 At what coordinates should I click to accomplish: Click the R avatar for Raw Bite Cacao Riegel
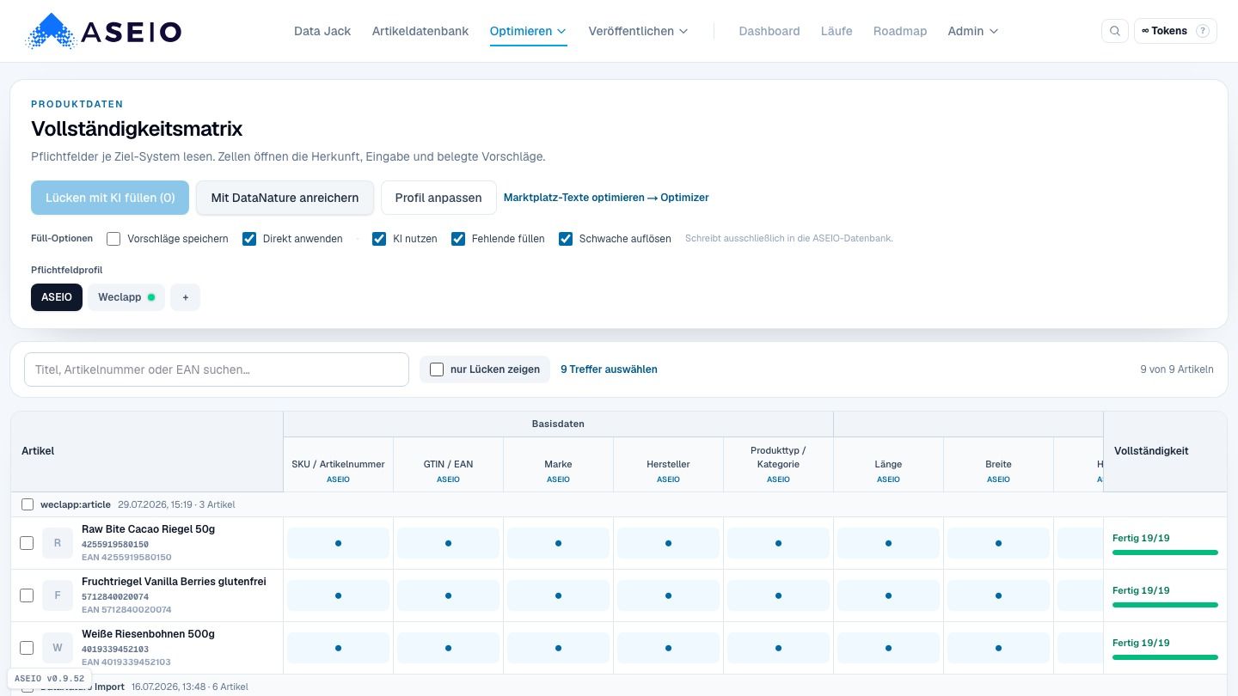58,543
